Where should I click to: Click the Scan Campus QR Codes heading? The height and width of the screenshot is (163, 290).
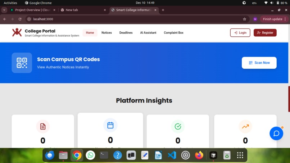click(68, 59)
